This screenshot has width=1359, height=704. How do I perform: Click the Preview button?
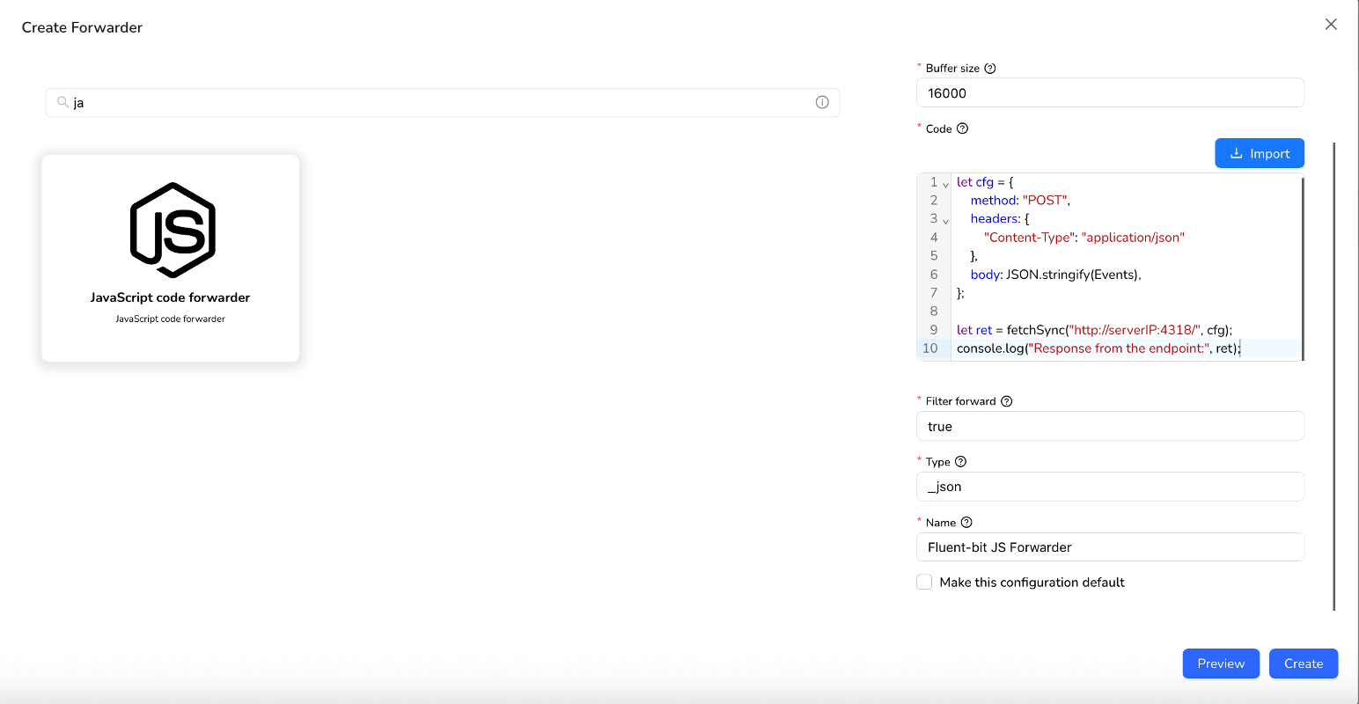point(1220,664)
